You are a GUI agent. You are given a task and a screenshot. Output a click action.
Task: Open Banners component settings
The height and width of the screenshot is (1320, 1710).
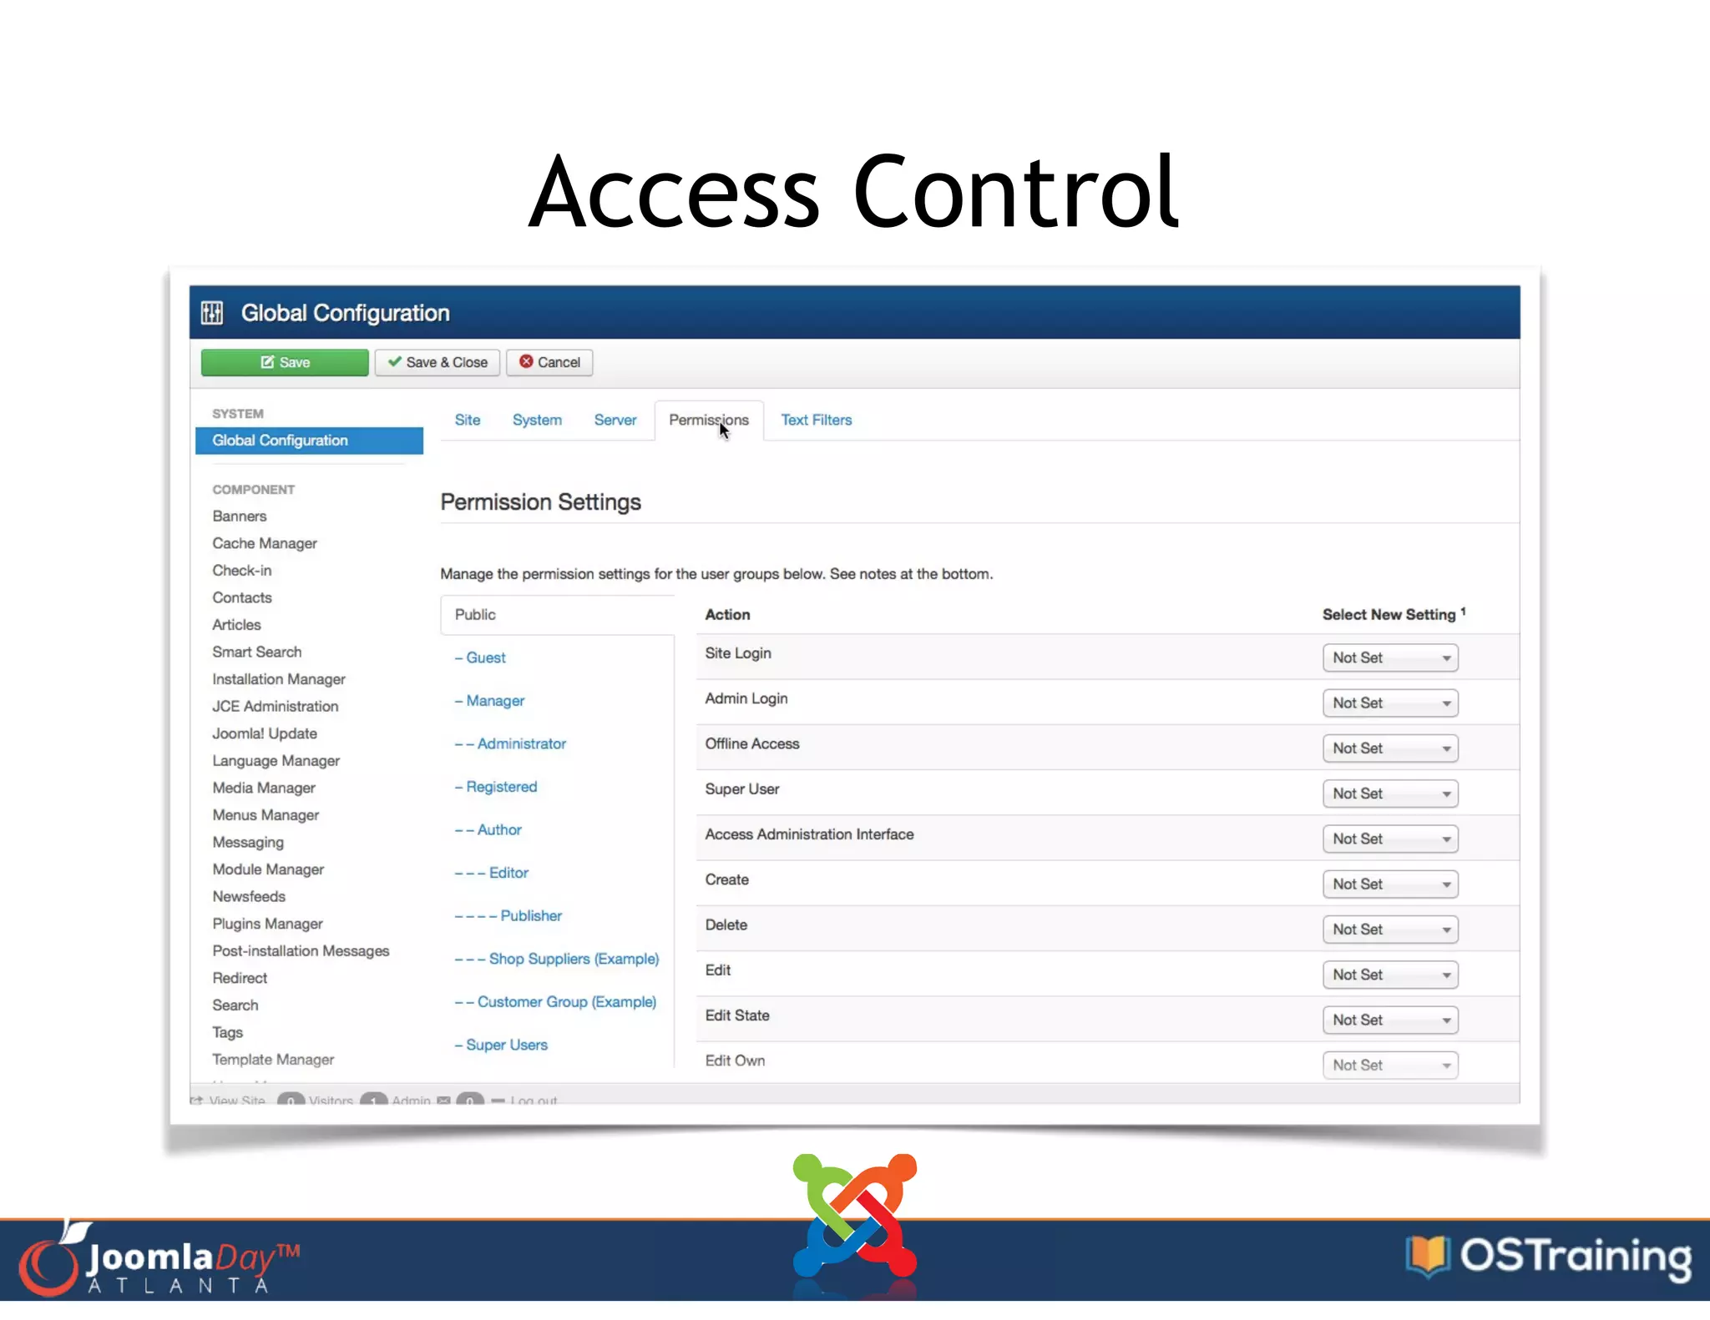click(x=240, y=516)
